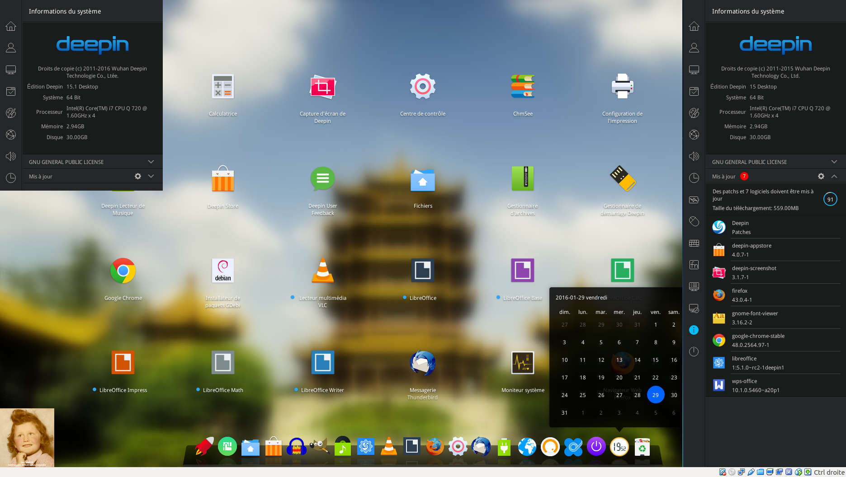Click the rocket launcher icon in dock
This screenshot has height=477, width=846.
point(204,447)
